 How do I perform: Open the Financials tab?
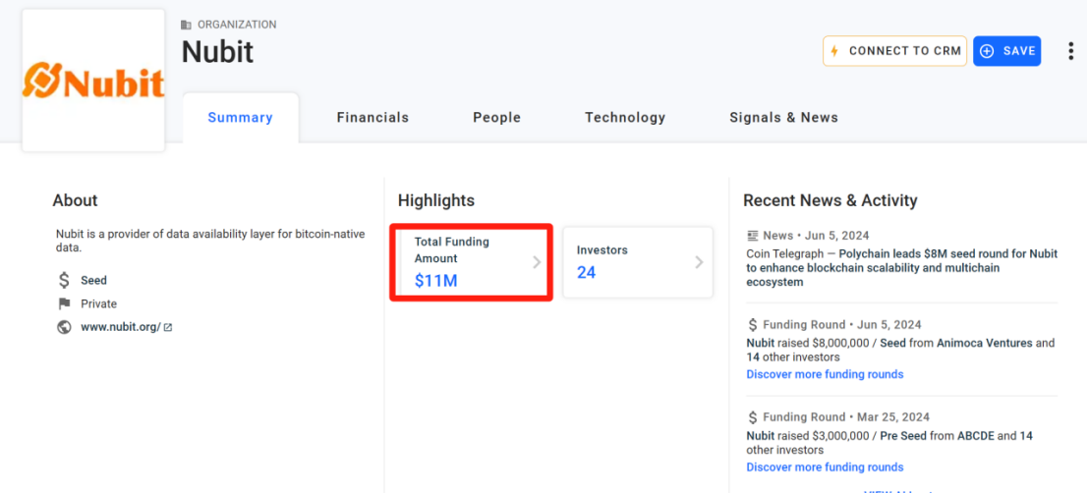pyautogui.click(x=372, y=118)
